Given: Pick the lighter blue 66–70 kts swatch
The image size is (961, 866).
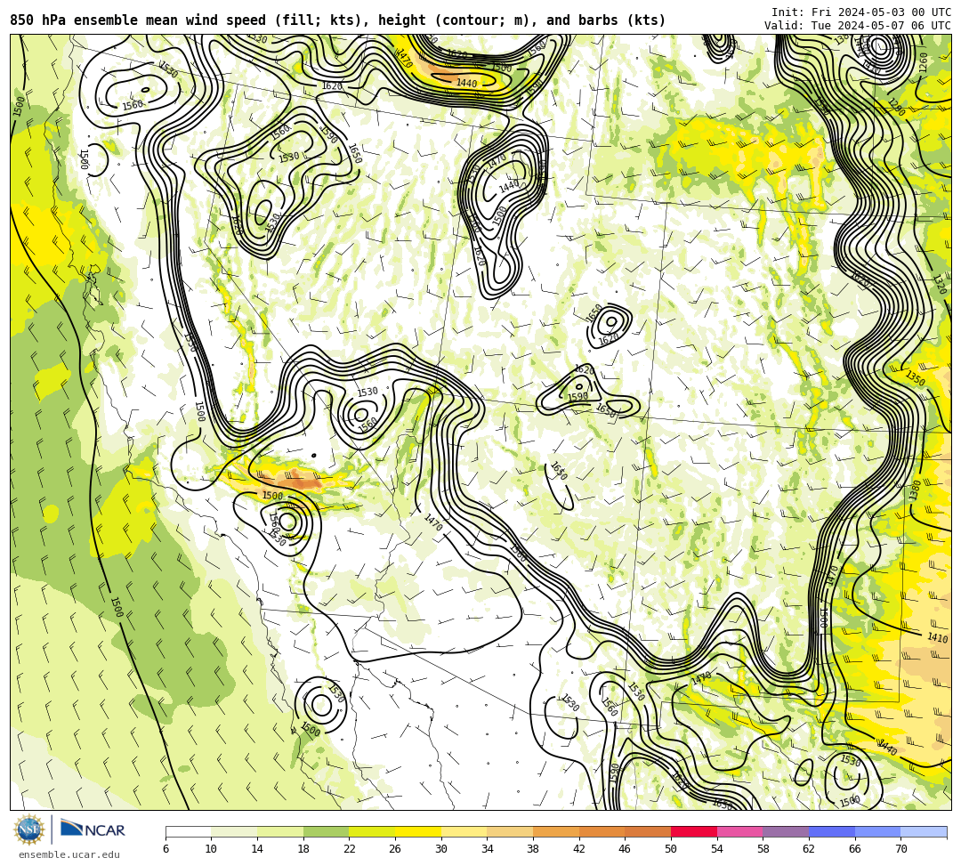Looking at the screenshot, I should 877,832.
